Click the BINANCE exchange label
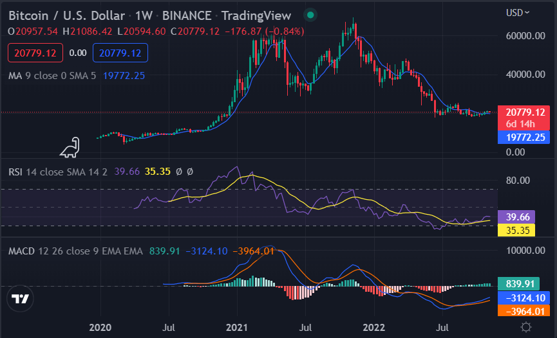 click(x=187, y=15)
